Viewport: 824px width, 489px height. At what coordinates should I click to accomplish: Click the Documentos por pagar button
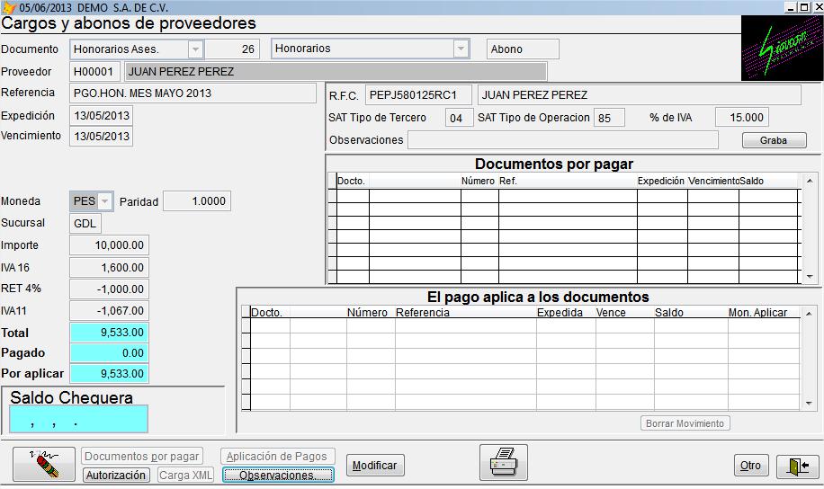pyautogui.click(x=142, y=456)
